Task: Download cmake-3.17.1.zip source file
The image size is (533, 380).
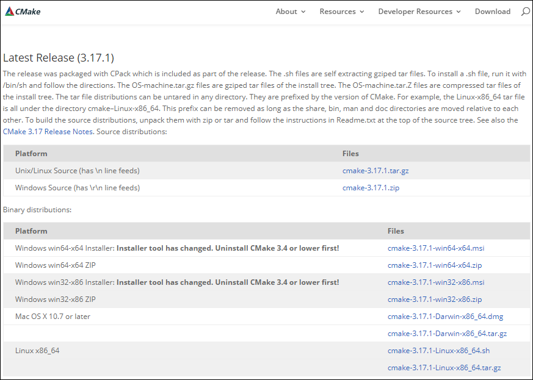Action: tap(371, 188)
